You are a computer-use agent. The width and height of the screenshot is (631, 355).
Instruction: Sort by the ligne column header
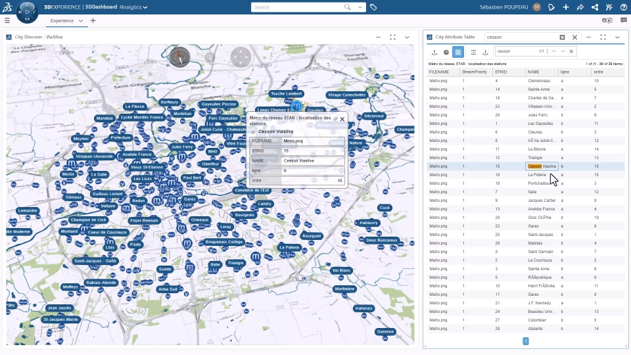coord(574,72)
